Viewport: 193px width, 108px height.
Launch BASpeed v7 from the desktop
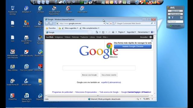pyautogui.click(x=27, y=9)
